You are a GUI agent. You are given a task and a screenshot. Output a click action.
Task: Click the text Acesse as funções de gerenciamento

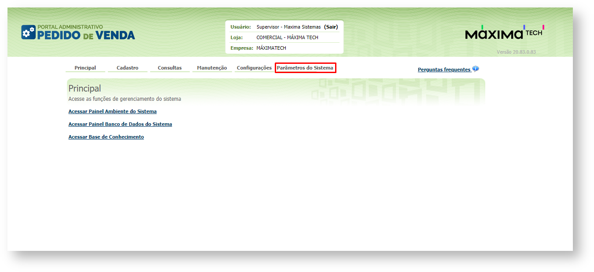125,99
